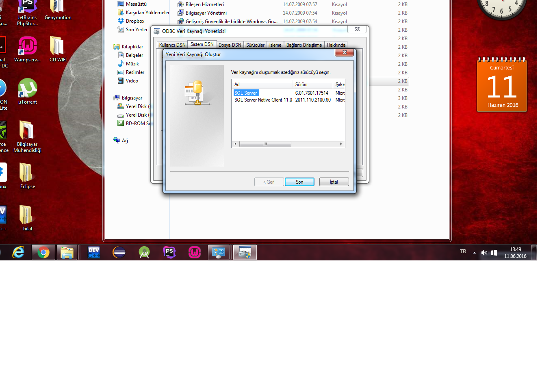Switch to Sistem DSN tab
Screen dimensions: 555x390
[202, 44]
